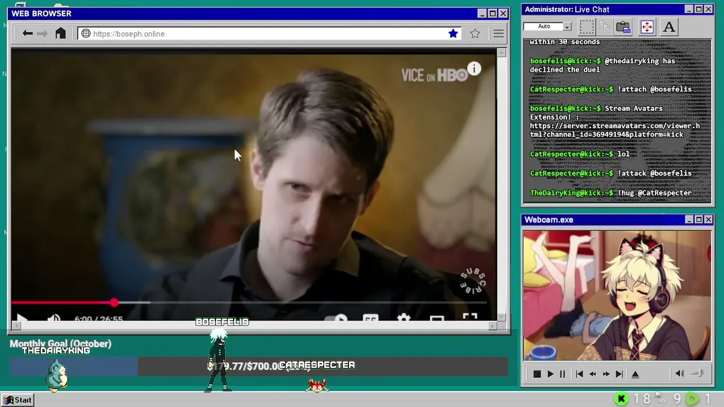Click the Monthly Goal progress bar
Screen dimensions: 724x407
tap(258, 366)
